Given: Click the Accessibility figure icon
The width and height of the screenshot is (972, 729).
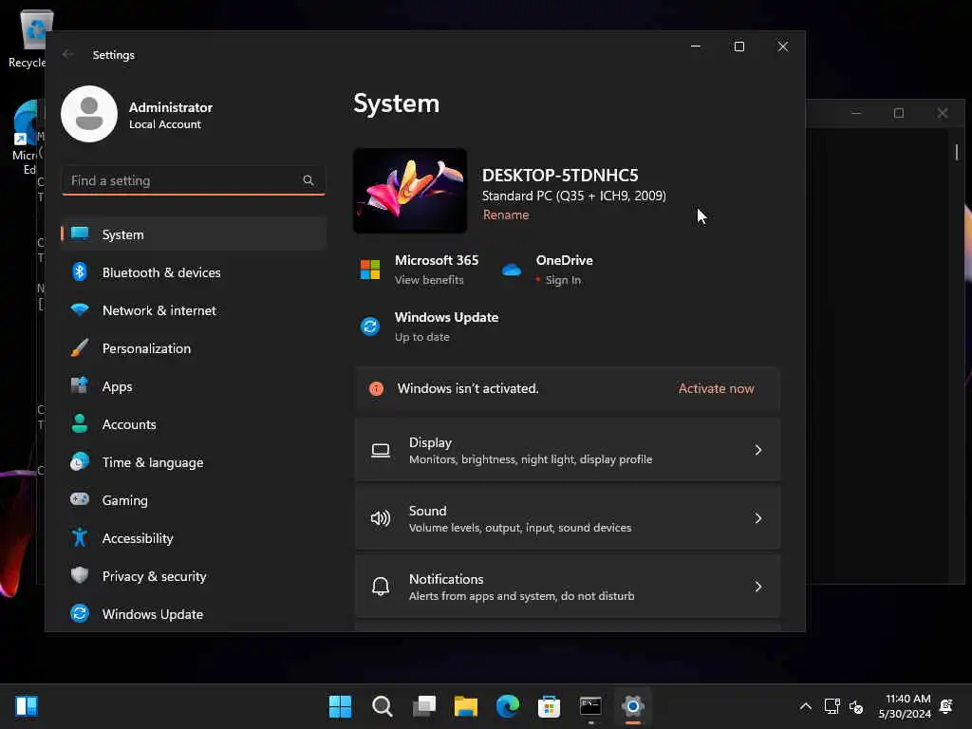Looking at the screenshot, I should (x=80, y=537).
